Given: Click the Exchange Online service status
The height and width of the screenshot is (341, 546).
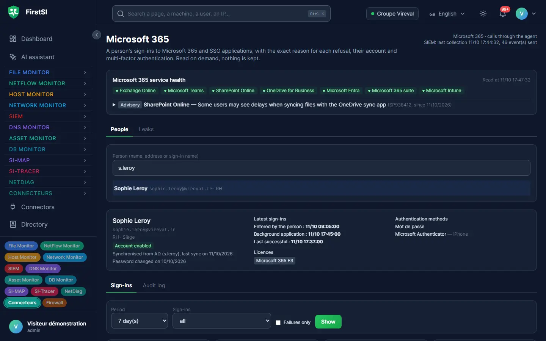Looking at the screenshot, I should click(x=136, y=91).
